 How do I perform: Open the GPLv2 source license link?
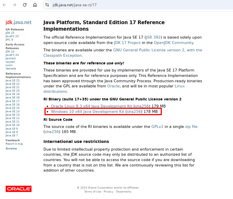coord(157,127)
